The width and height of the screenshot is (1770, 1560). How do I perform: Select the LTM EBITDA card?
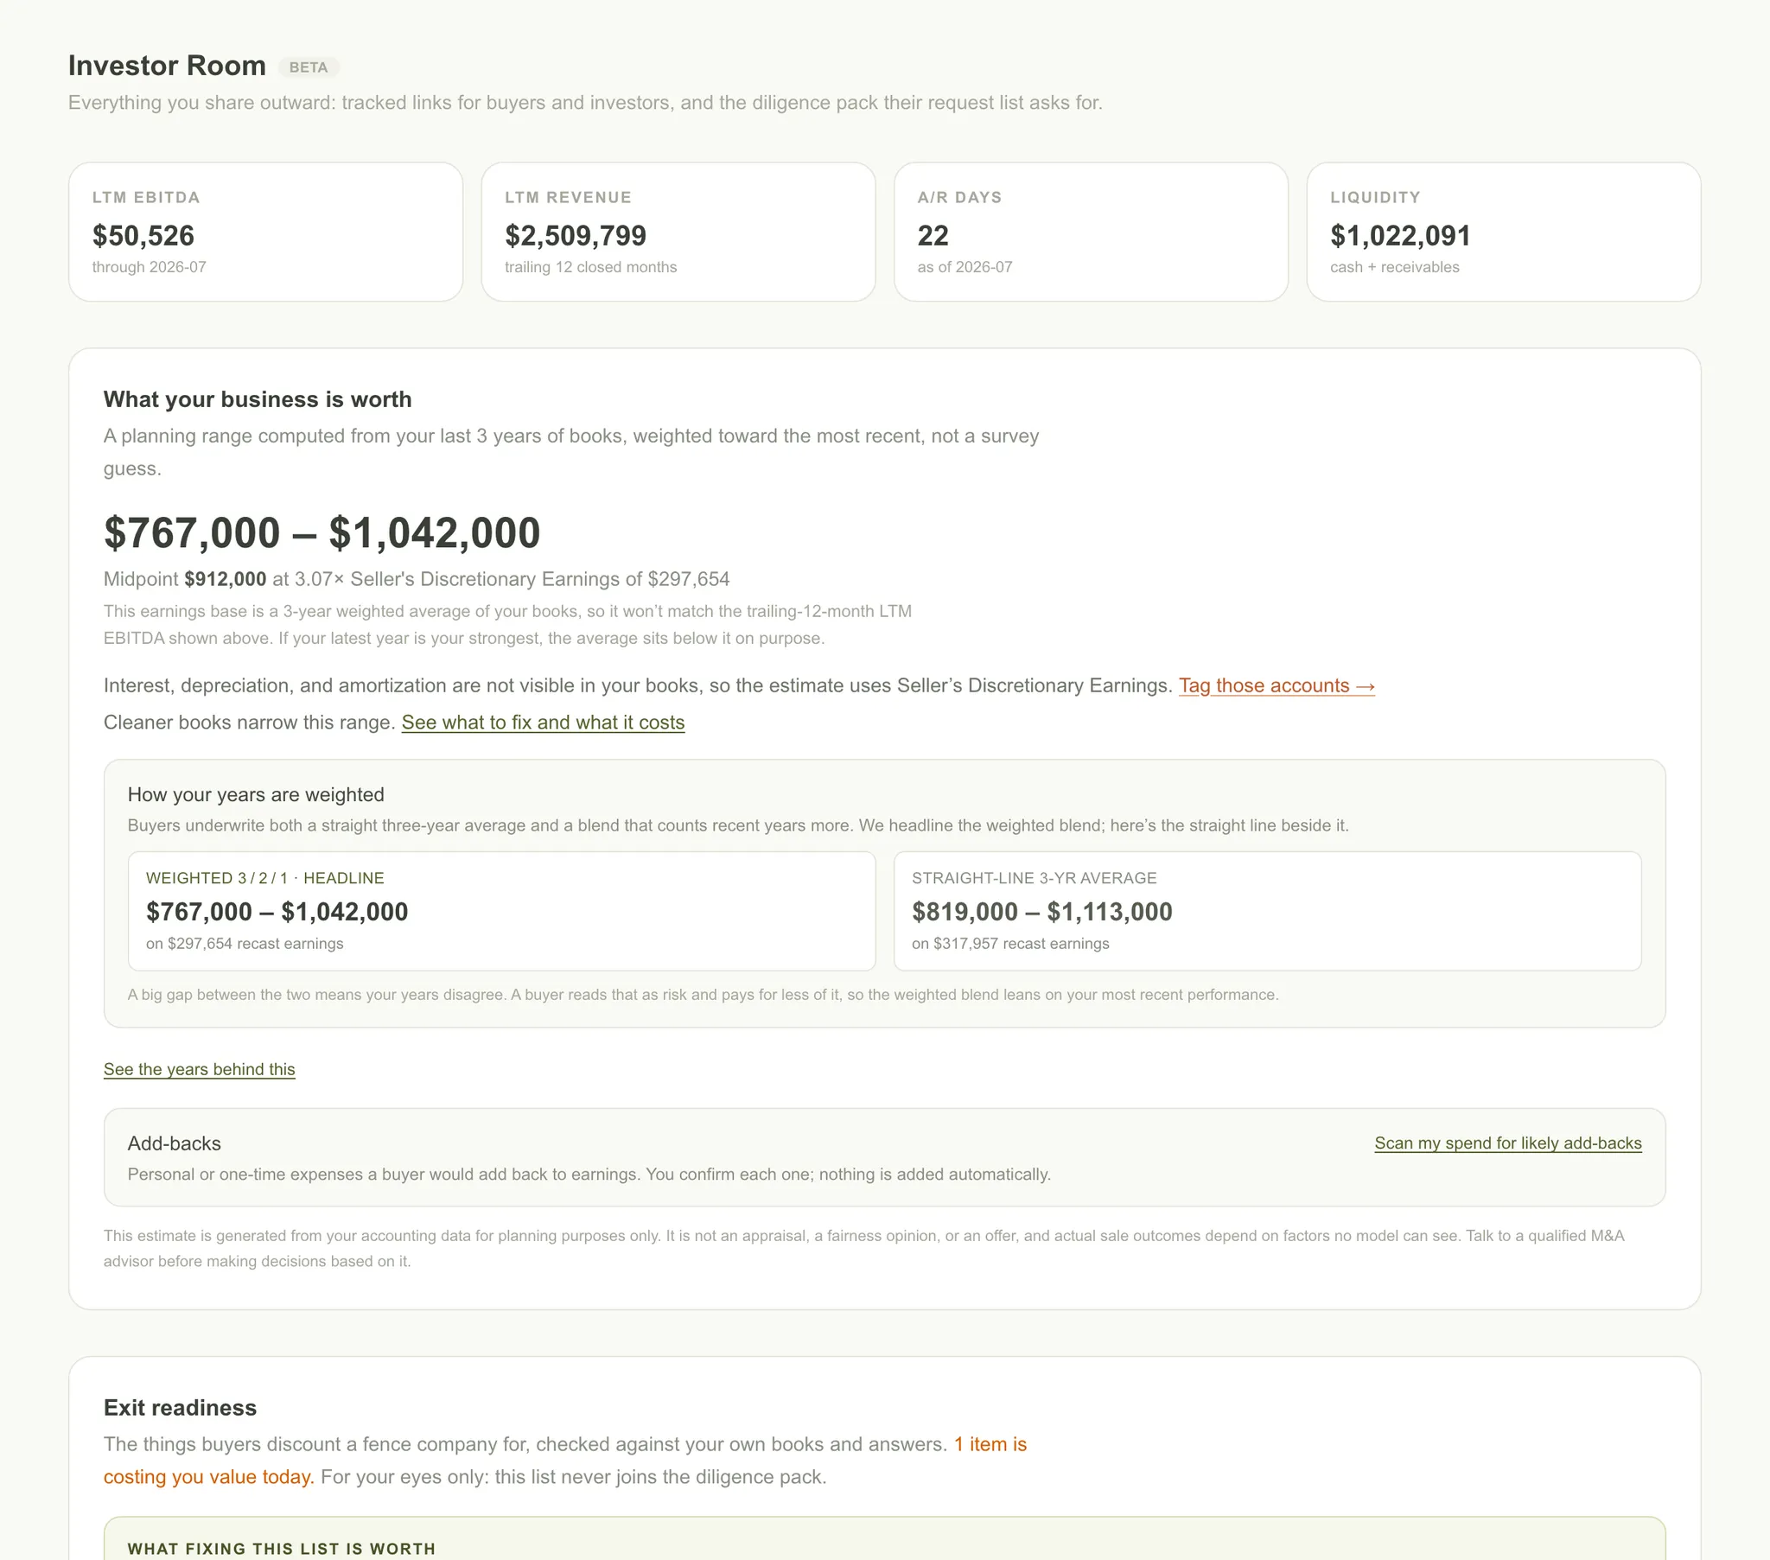point(266,232)
